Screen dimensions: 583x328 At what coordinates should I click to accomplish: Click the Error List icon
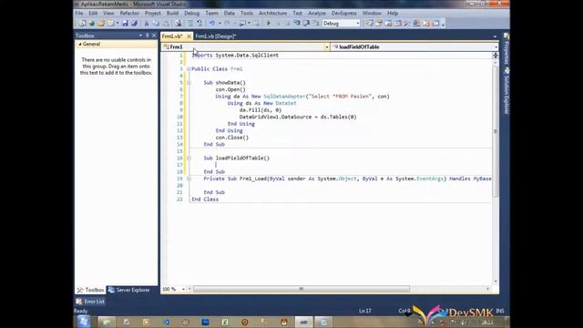pyautogui.click(x=79, y=302)
